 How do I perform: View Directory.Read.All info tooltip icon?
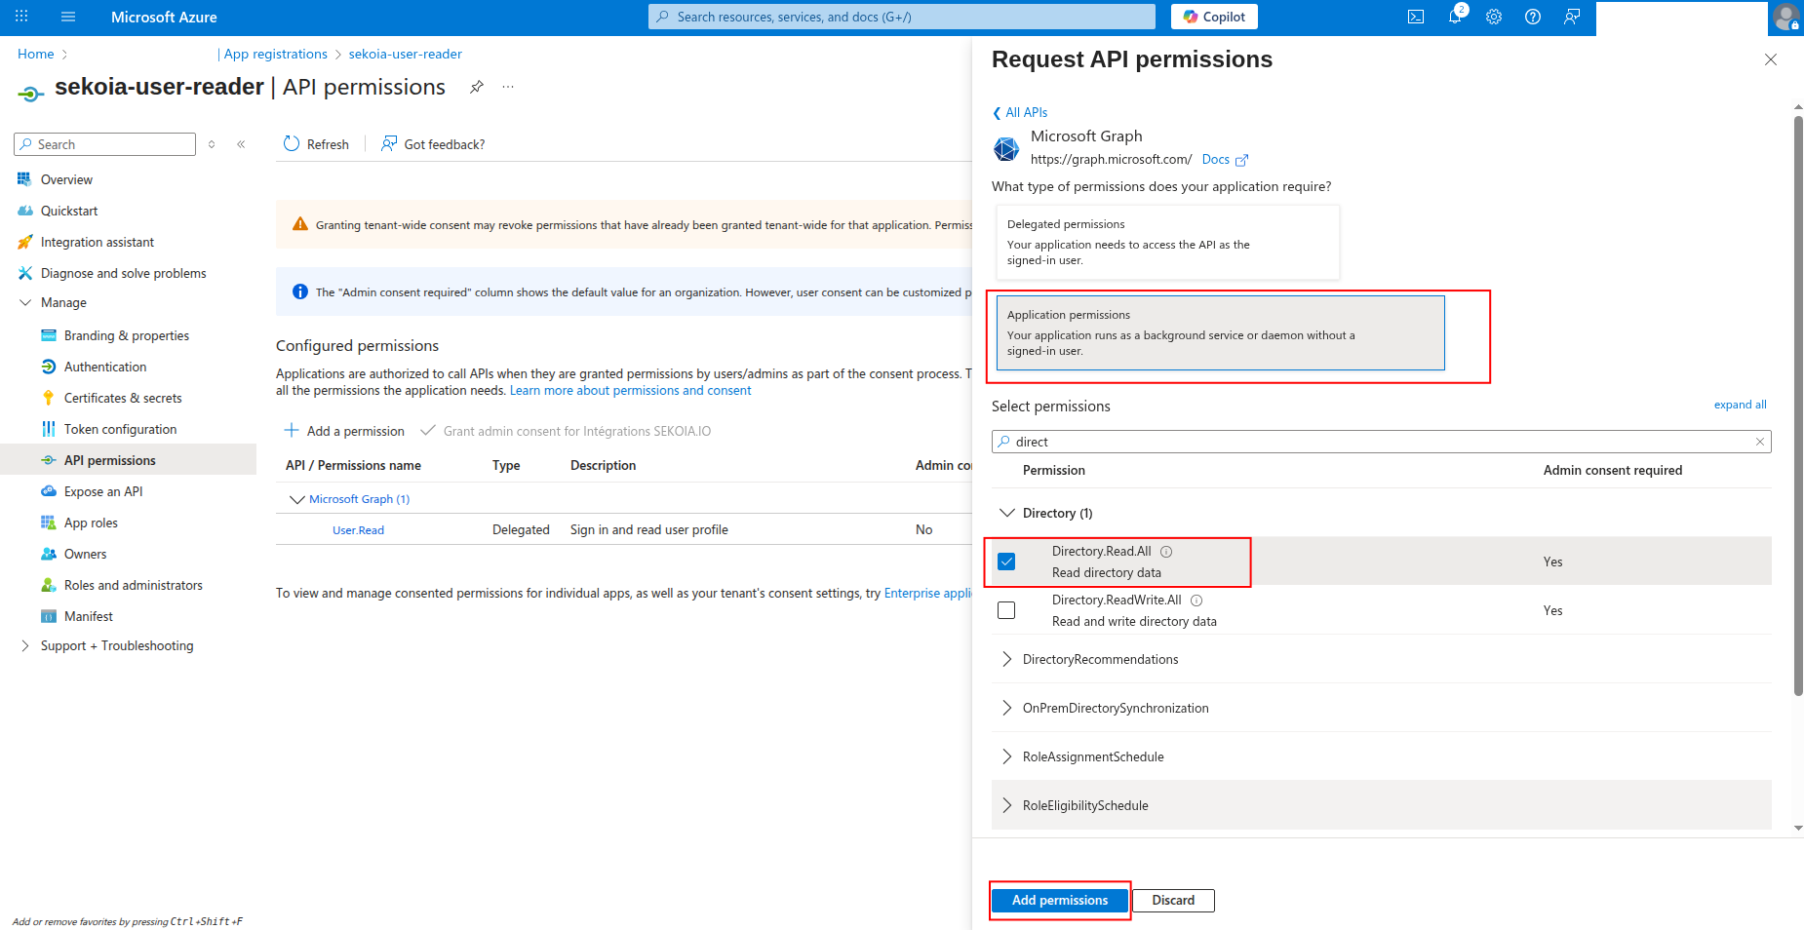click(x=1166, y=551)
